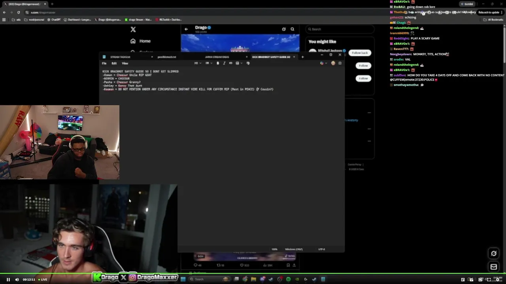Viewport: 506px width, 284px height.
Task: Click Windows taskbar search box
Action: pos(210,279)
